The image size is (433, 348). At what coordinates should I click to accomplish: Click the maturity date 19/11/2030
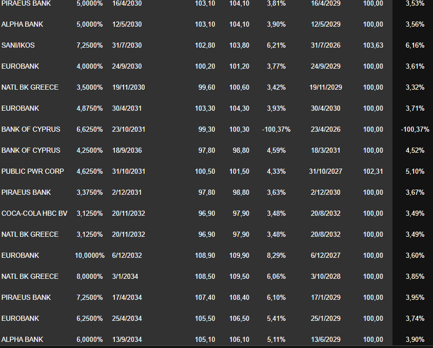[x=128, y=87]
